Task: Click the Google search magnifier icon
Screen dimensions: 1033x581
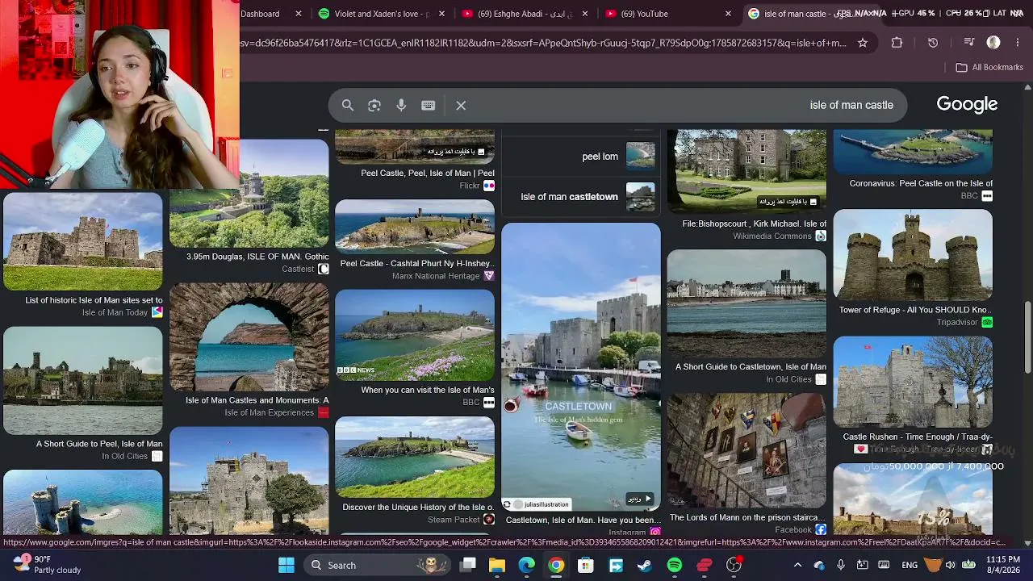Action: click(x=348, y=105)
